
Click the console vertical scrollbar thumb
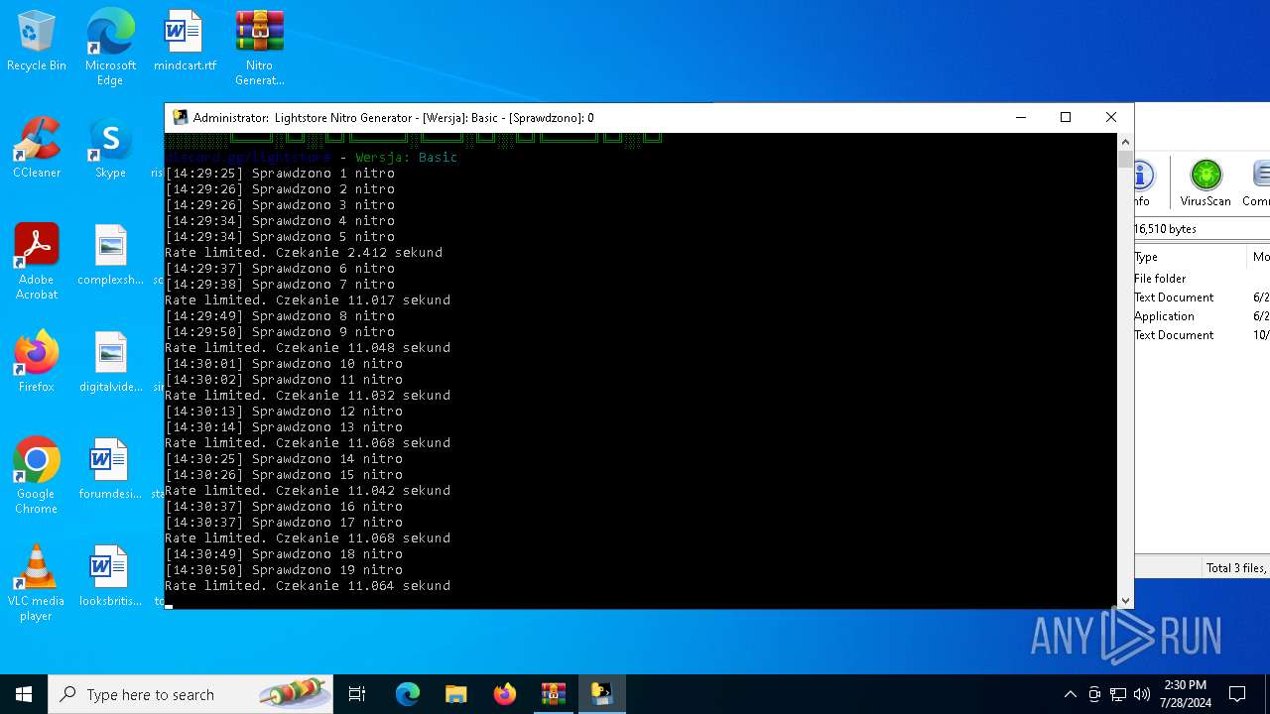pos(1125,158)
